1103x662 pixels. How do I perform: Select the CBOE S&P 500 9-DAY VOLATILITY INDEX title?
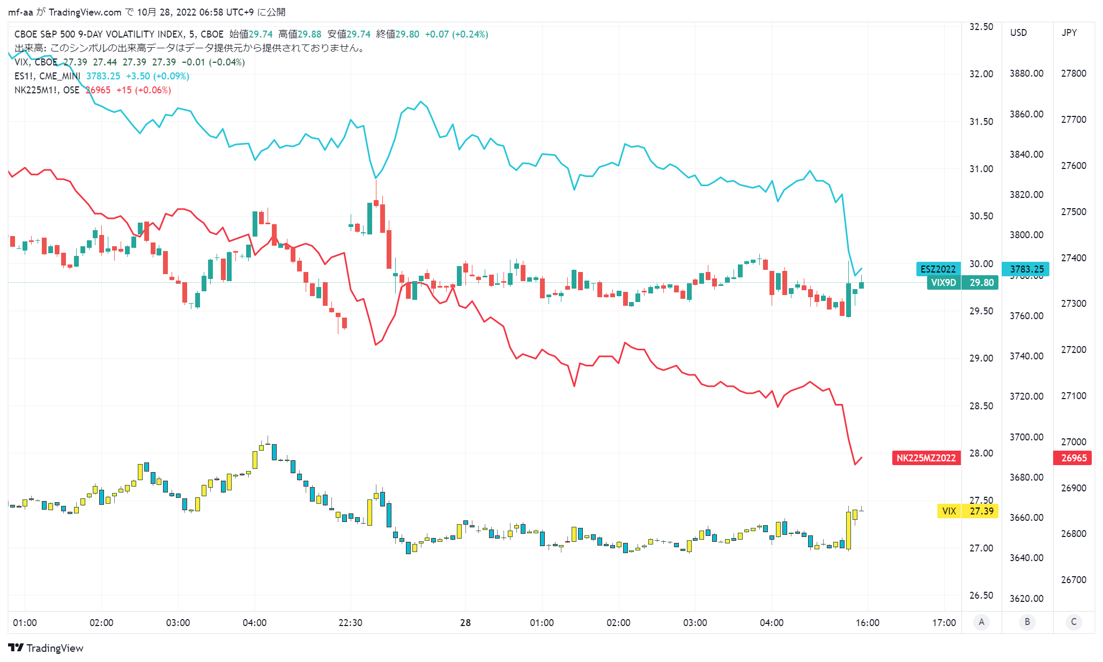point(119,34)
